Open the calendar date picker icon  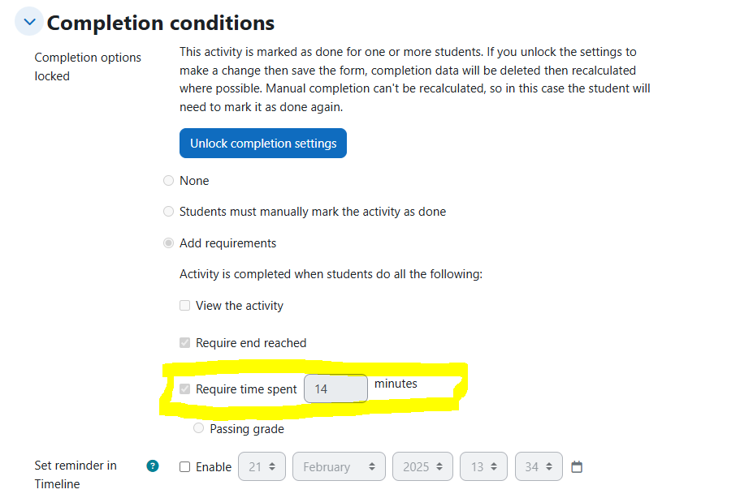coord(577,466)
